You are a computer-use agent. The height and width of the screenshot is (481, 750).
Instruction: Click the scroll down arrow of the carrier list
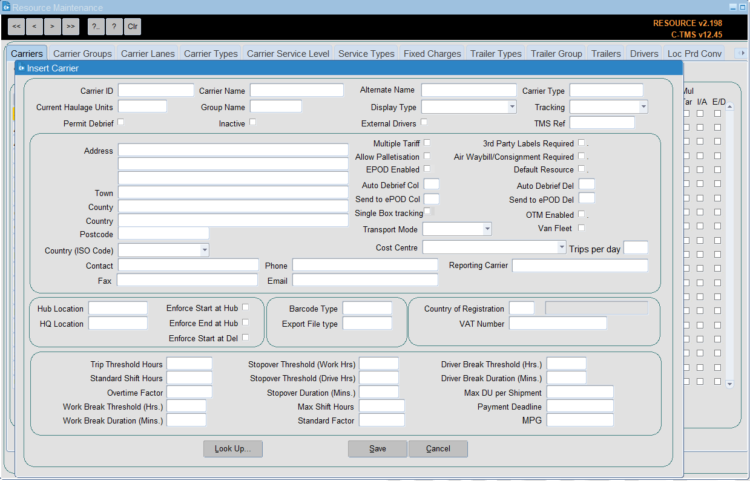tap(729, 384)
